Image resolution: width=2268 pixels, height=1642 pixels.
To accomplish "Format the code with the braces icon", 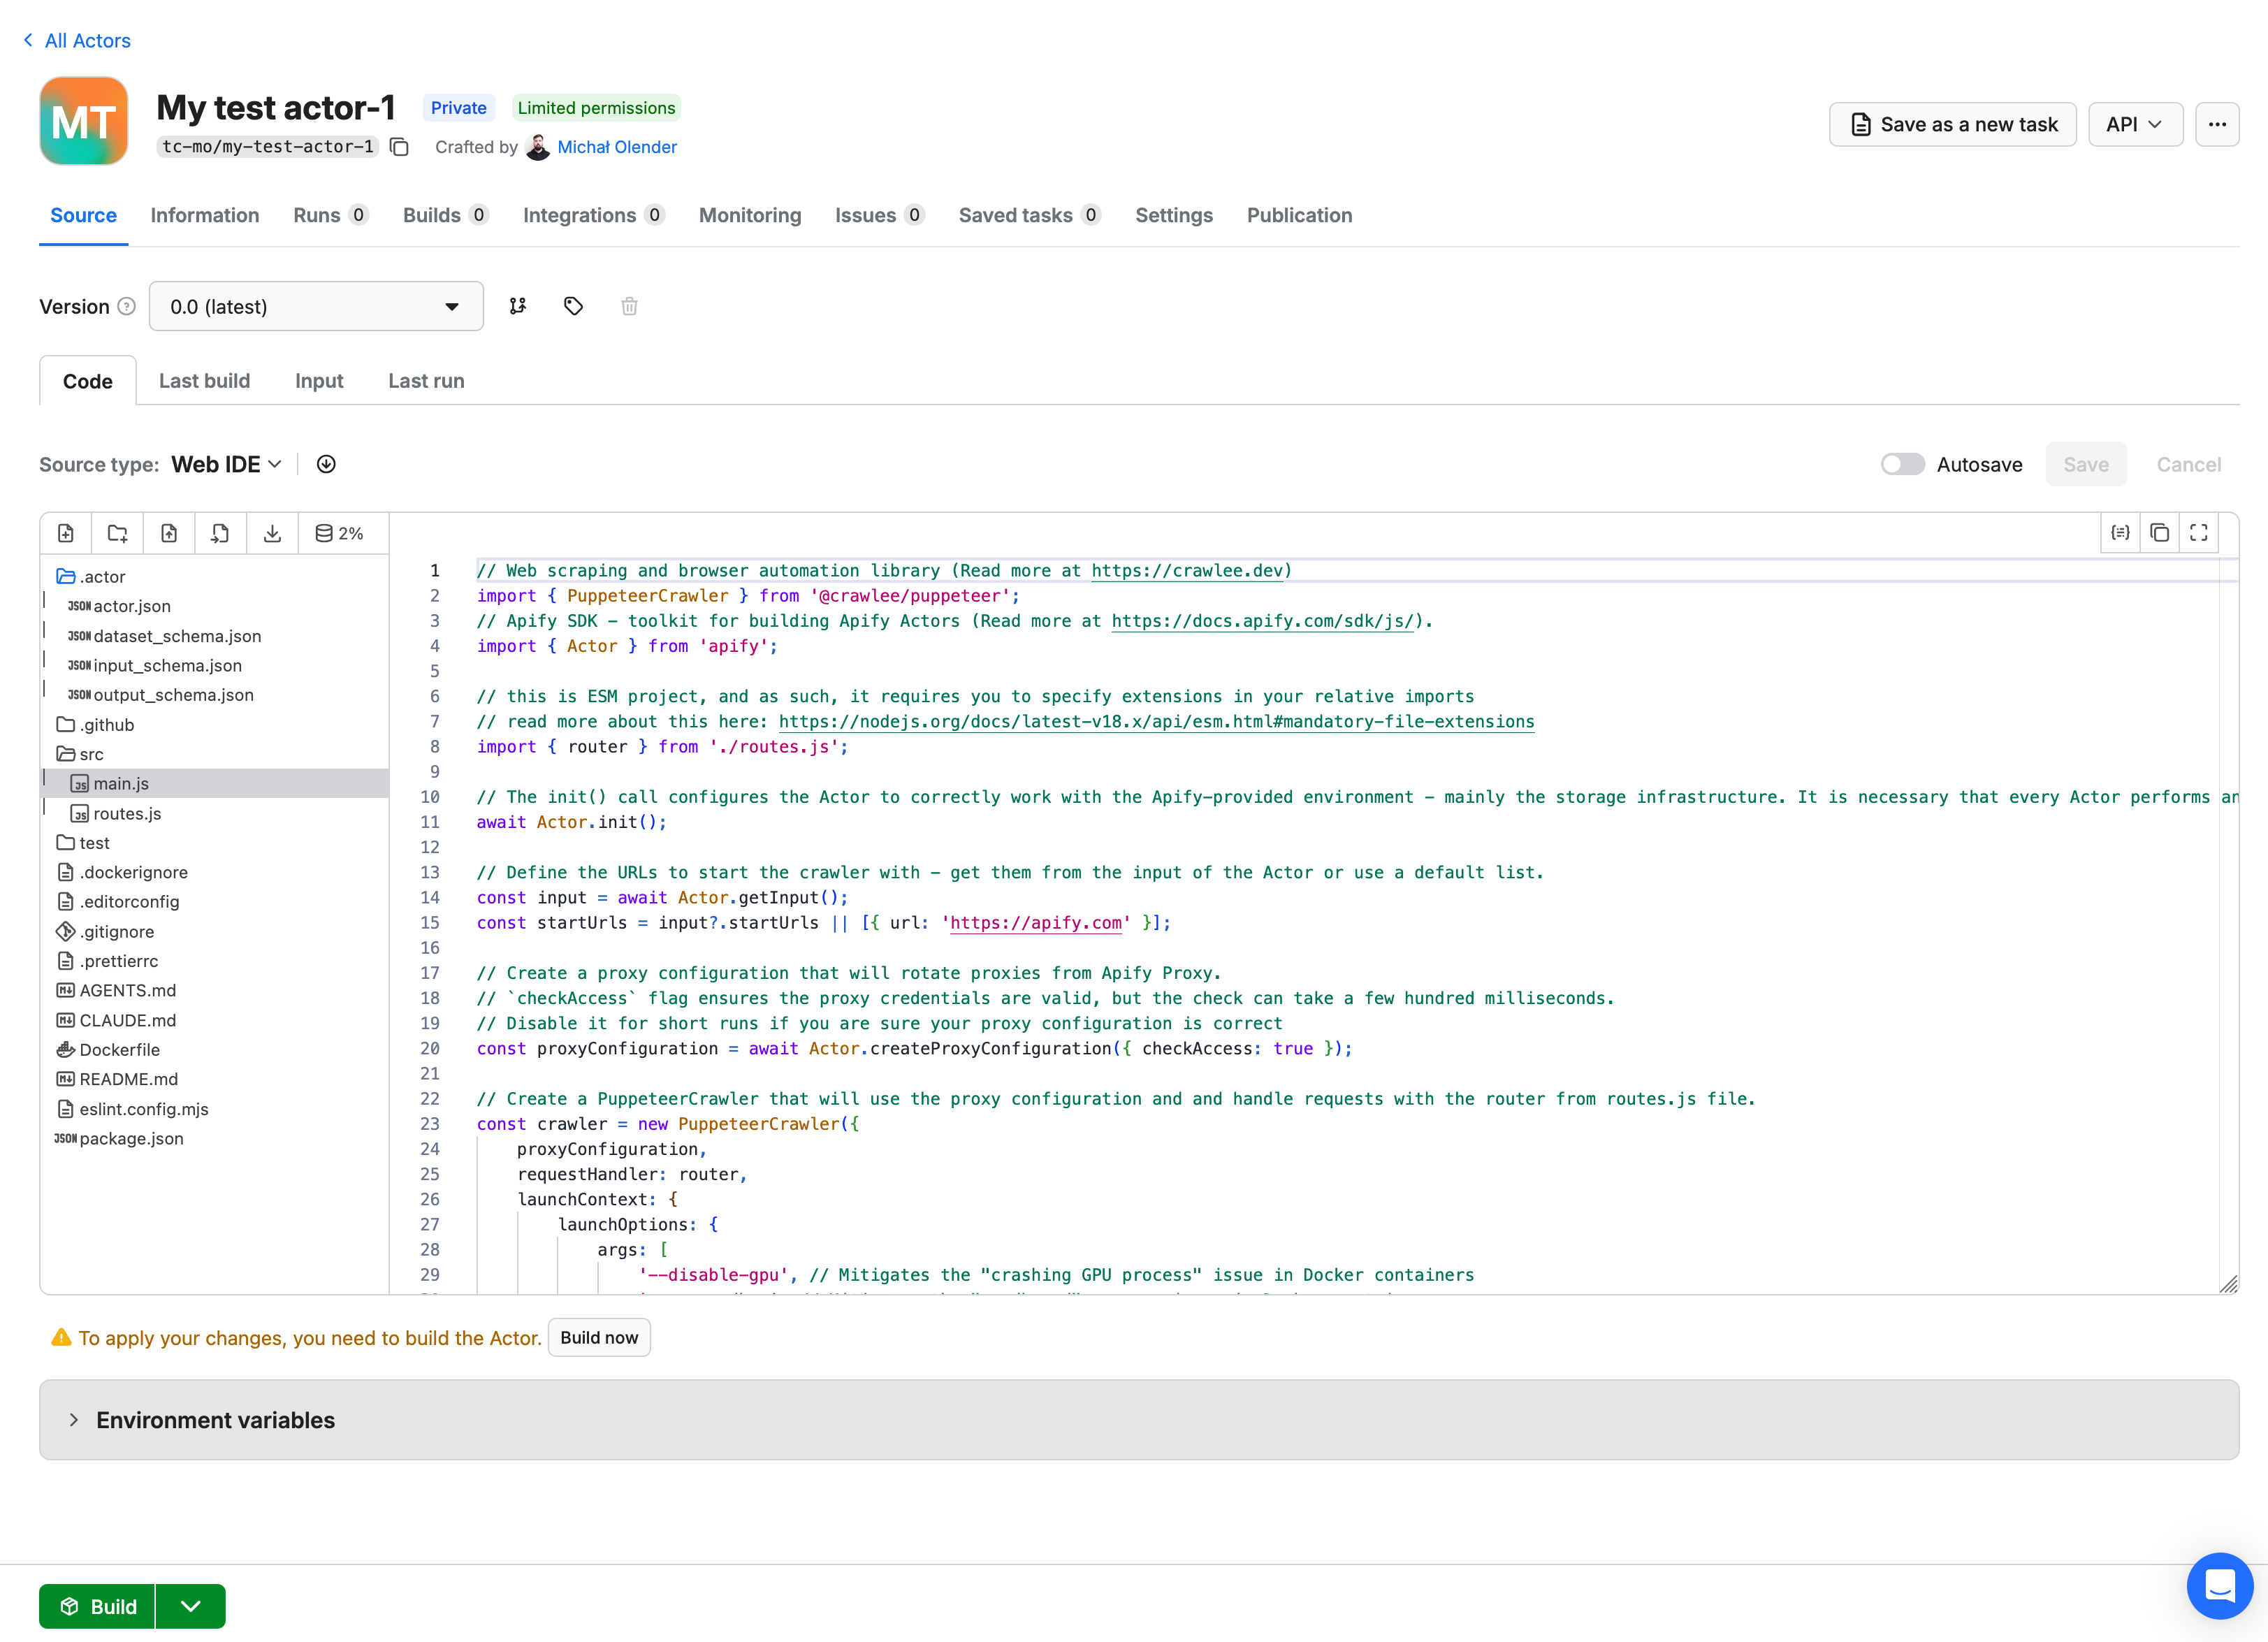I will (x=2120, y=533).
